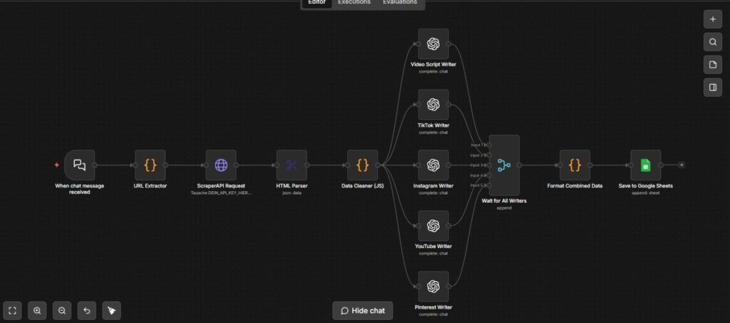730x323 pixels.
Task: Click the Data Cleaner (JS) output connector
Action: [x=378, y=165]
